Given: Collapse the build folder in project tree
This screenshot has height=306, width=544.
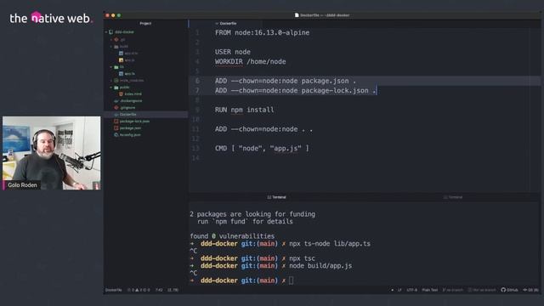Looking at the screenshot, I should 111,47.
